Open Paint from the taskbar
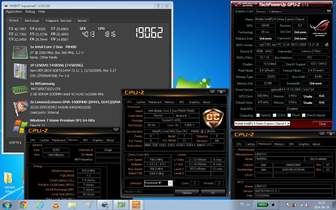 [88, 205]
